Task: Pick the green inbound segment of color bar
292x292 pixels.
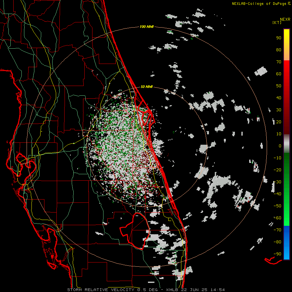Action: 286,189
